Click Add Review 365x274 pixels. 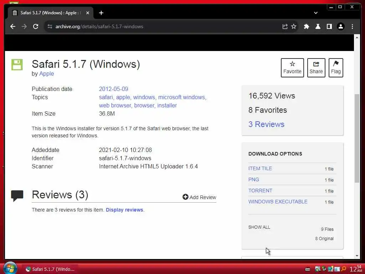[199, 197]
